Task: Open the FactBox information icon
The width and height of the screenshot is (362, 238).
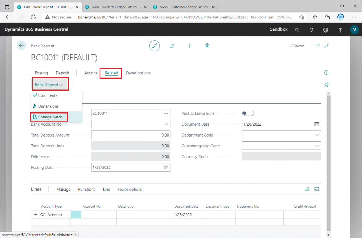Action: 326,72
